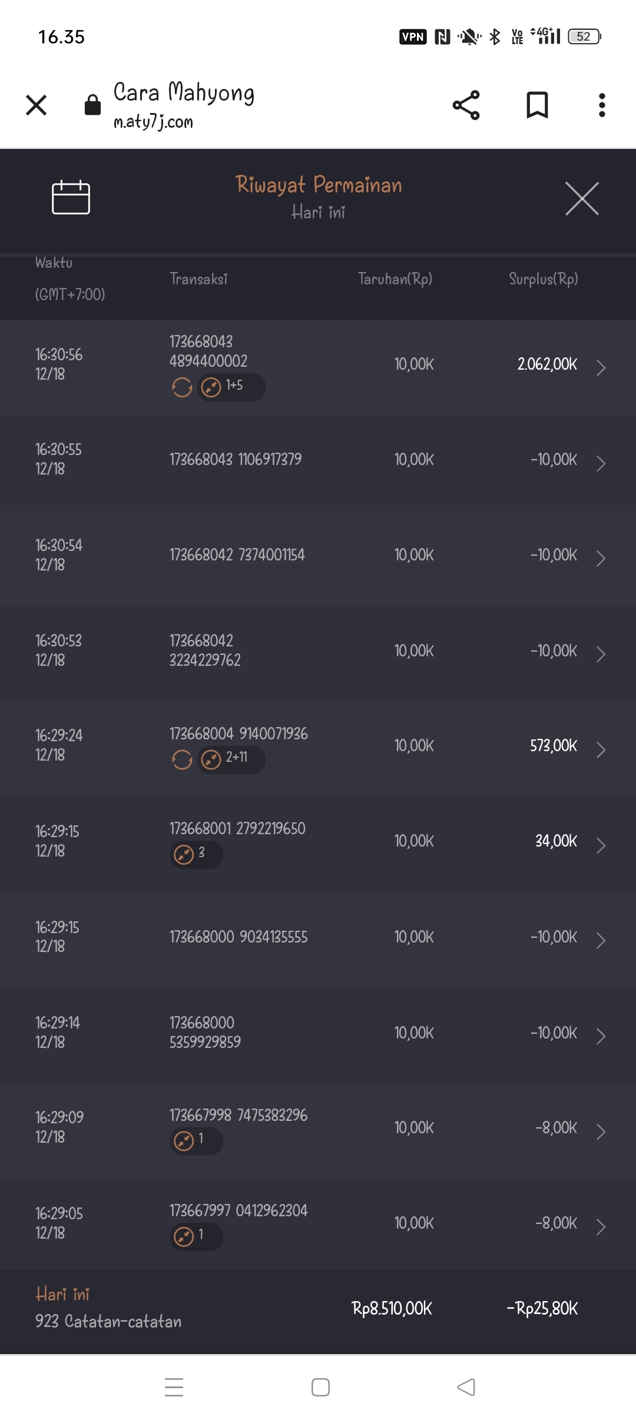Tap the replay icon on the 16:30:56 record
This screenshot has height=1420, width=636.
tap(182, 387)
